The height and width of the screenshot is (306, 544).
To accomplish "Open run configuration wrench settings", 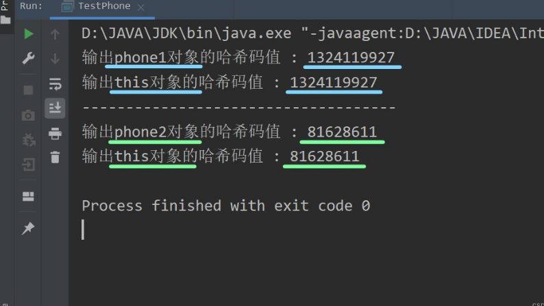I will 28,59.
